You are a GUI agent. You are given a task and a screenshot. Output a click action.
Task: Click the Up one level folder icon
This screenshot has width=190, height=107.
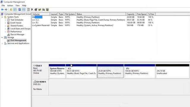coord(11,10)
